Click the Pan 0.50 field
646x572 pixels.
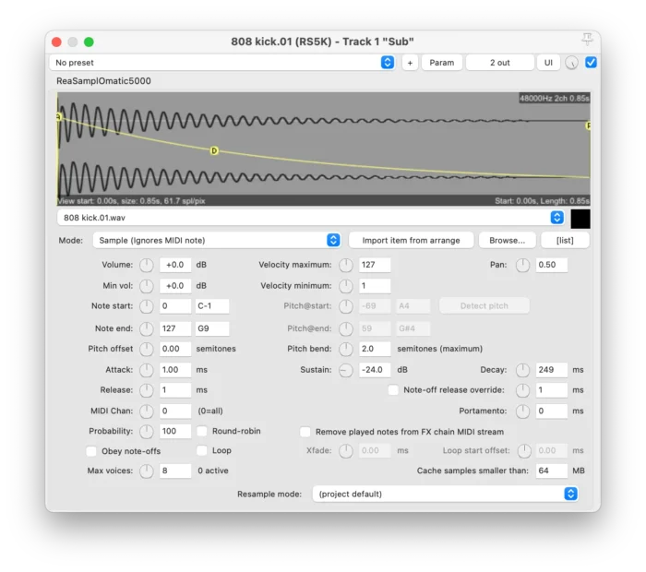[x=552, y=265]
